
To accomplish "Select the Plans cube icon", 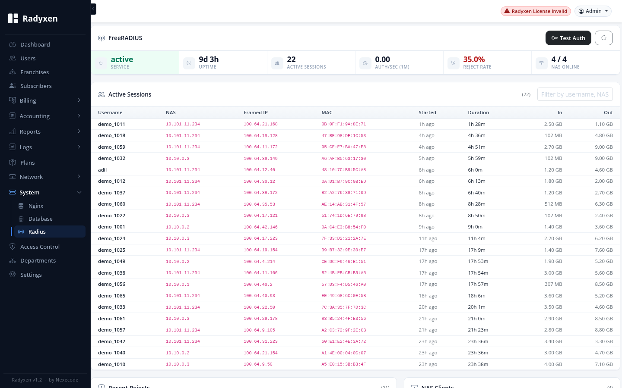I will 13,163.
